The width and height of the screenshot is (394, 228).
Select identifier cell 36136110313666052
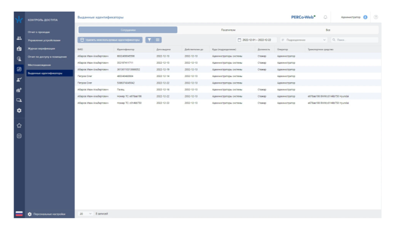[x=128, y=69]
